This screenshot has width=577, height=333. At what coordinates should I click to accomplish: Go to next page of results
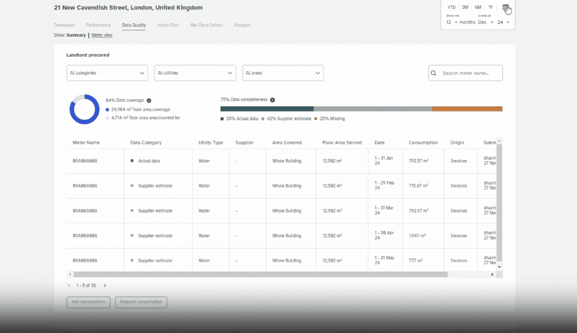click(105, 285)
